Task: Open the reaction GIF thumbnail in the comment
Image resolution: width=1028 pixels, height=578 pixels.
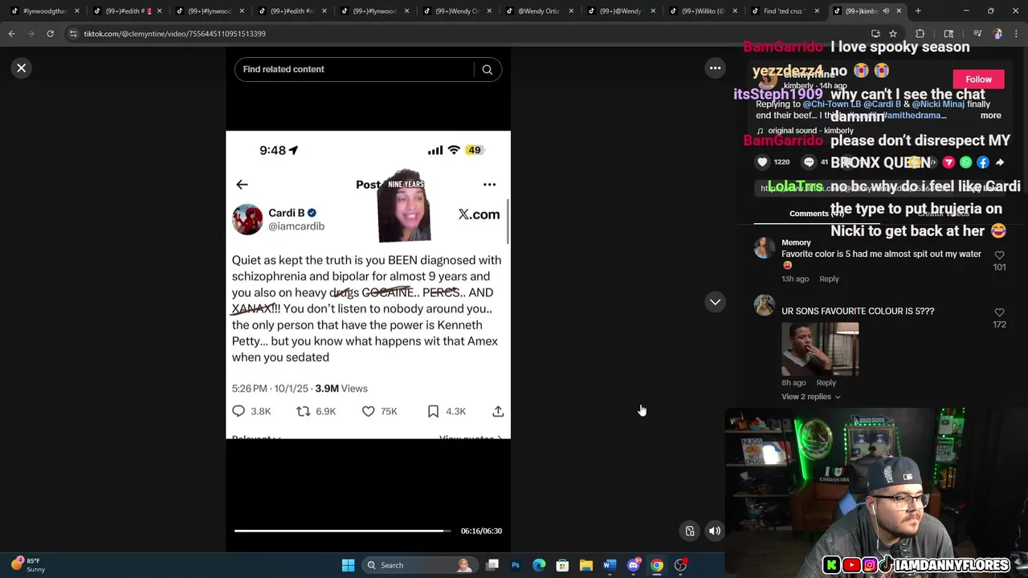Action: pyautogui.click(x=820, y=349)
